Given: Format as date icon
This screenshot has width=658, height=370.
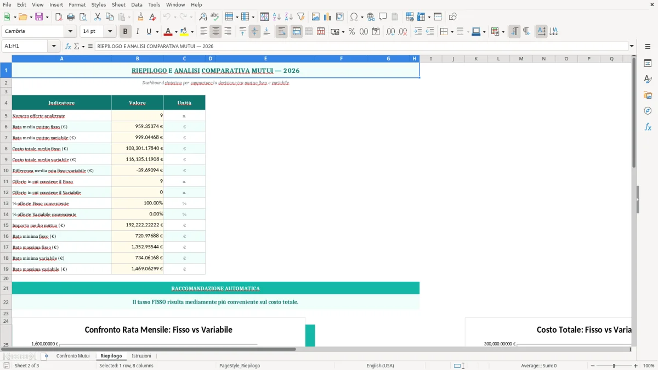Looking at the screenshot, I should click(x=376, y=32).
